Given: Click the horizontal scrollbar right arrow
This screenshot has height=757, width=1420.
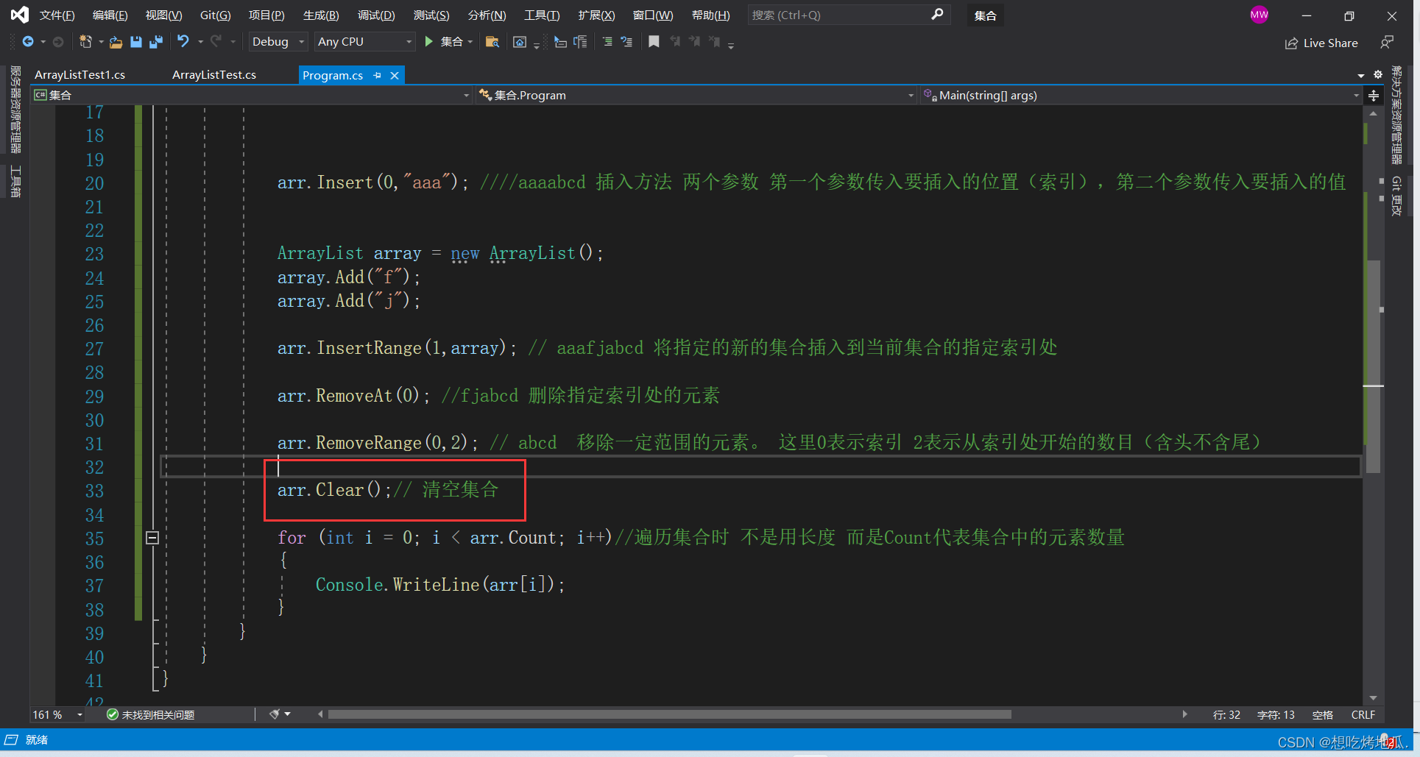Looking at the screenshot, I should tap(1184, 714).
